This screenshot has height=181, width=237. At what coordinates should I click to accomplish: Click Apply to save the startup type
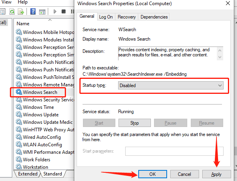(216, 174)
